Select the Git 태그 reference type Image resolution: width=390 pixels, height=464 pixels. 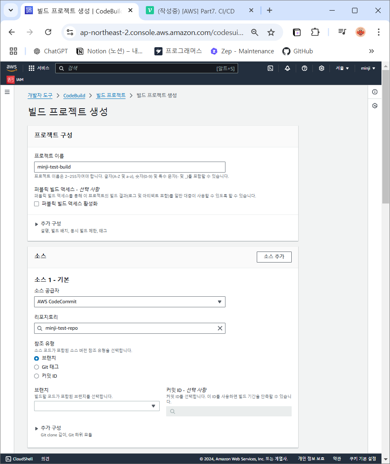(37, 367)
